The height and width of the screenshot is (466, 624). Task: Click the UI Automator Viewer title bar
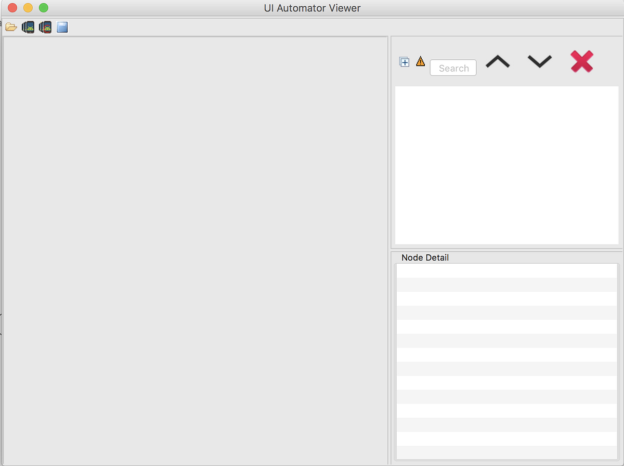coord(312,8)
